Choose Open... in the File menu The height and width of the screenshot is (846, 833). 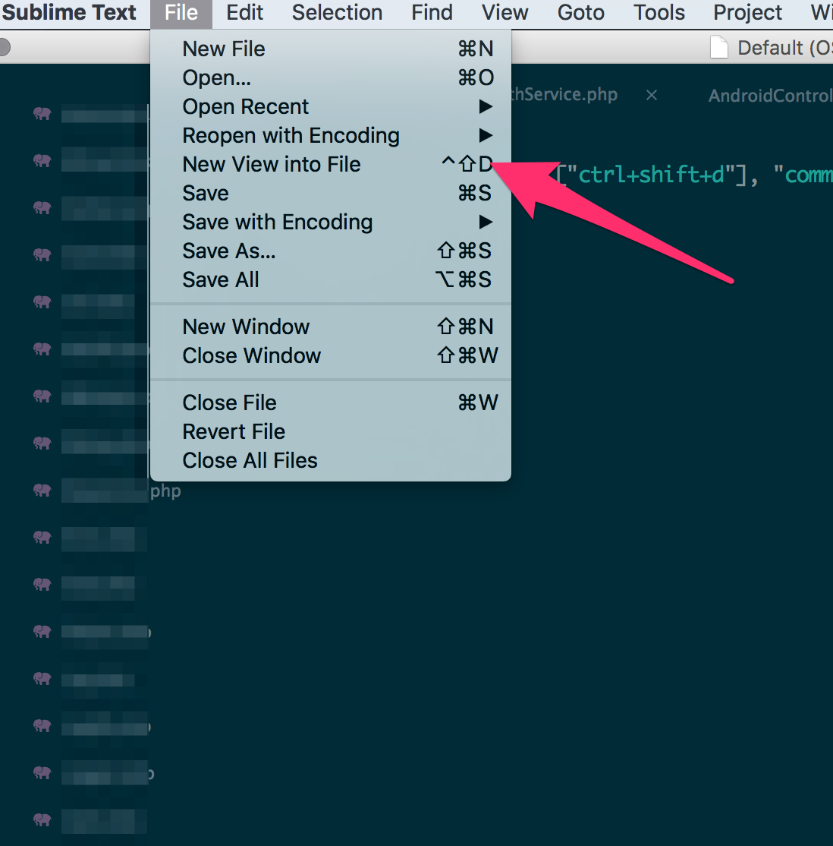[x=331, y=77]
